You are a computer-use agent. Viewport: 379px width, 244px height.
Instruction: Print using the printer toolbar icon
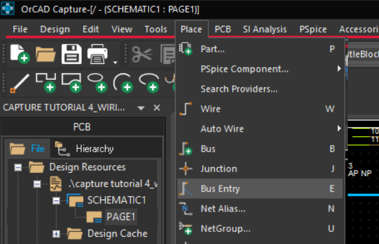[97, 54]
